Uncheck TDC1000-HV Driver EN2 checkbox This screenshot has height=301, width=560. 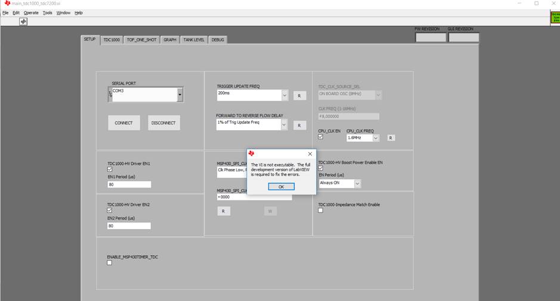coord(110,210)
